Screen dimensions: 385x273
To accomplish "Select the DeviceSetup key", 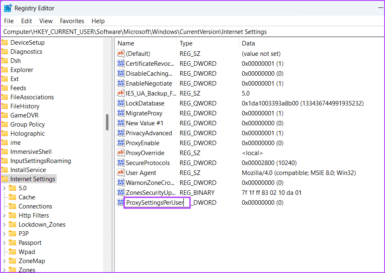I will click(x=27, y=43).
